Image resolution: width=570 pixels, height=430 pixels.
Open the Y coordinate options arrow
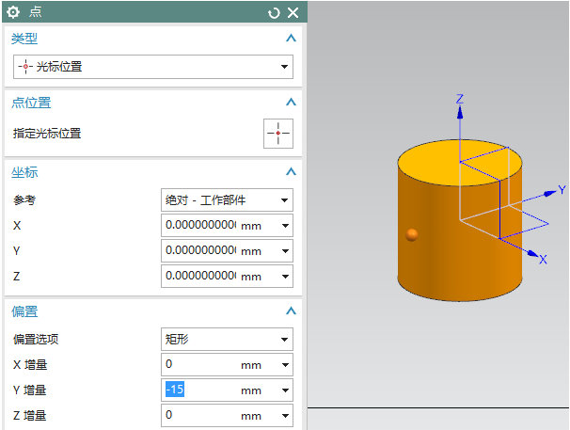click(x=285, y=251)
